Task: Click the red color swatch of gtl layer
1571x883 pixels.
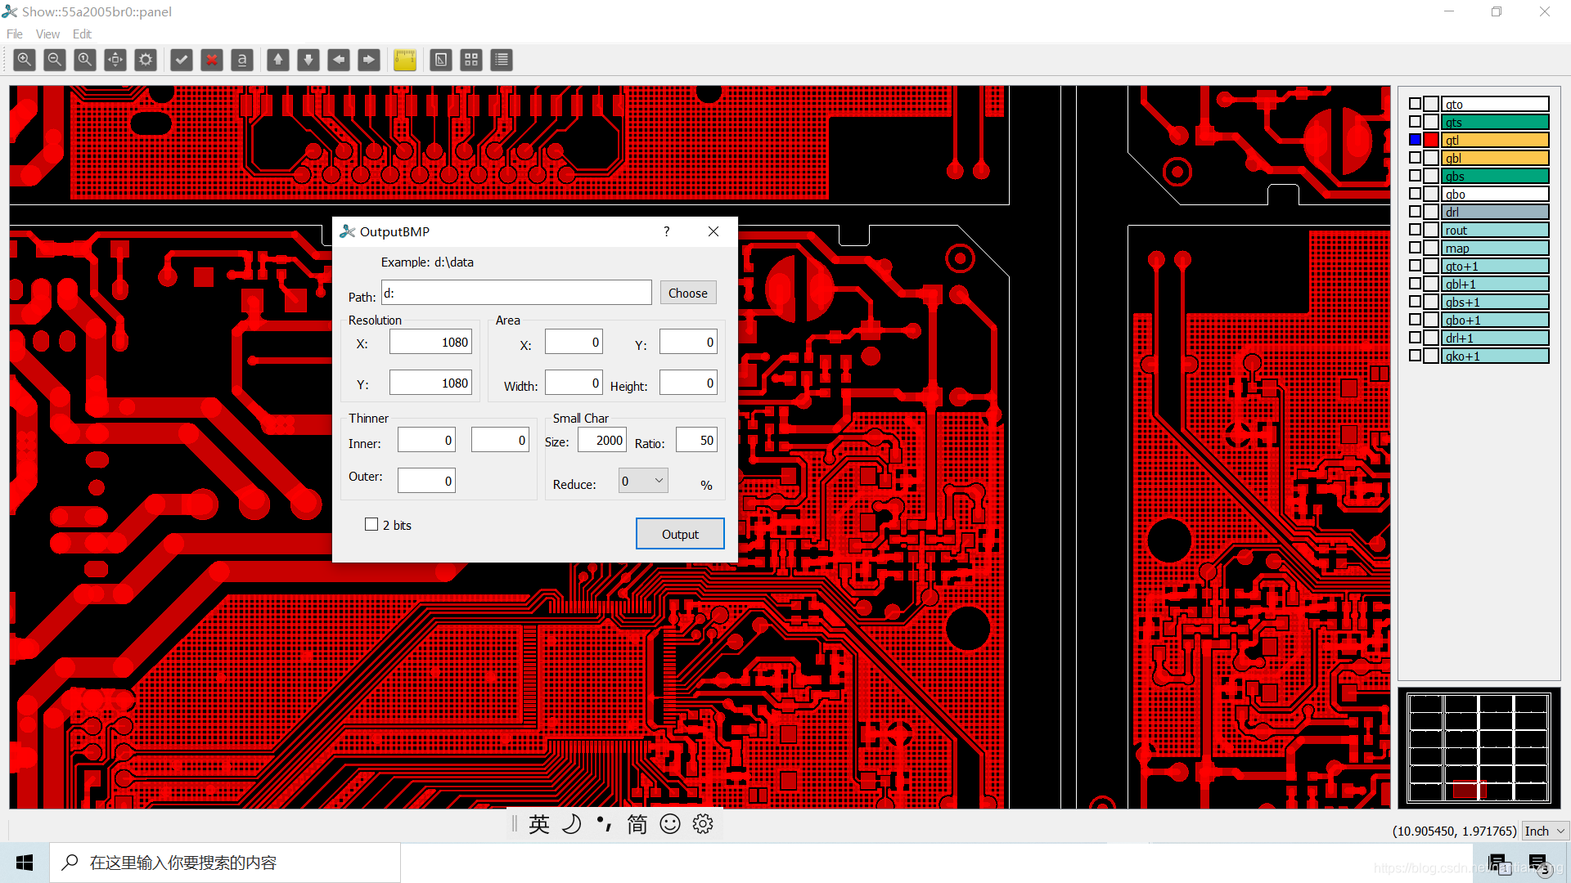Action: tap(1431, 140)
